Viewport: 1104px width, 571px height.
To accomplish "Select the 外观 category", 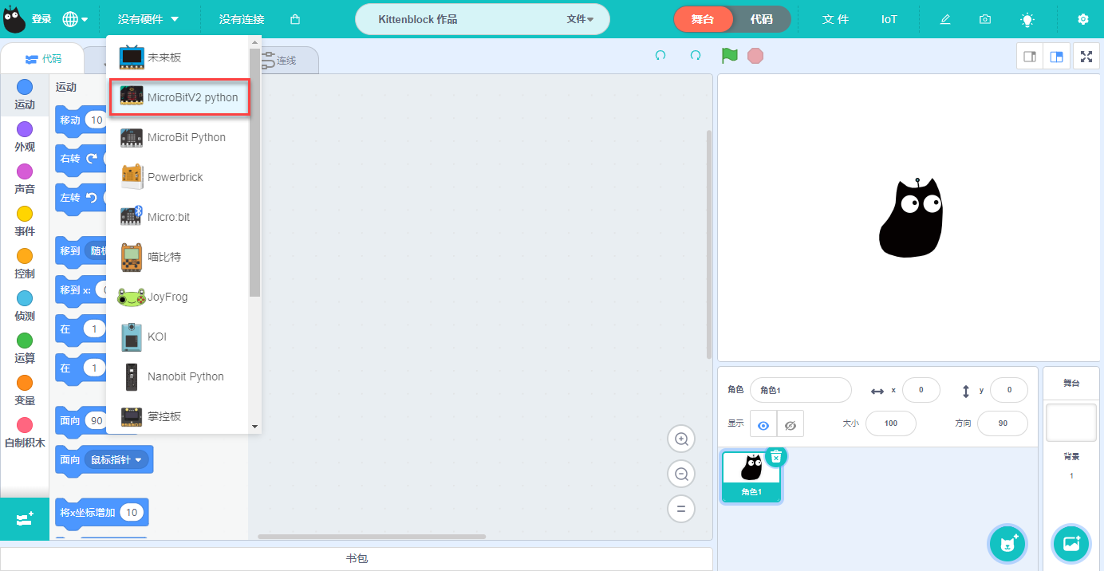I will (25, 137).
